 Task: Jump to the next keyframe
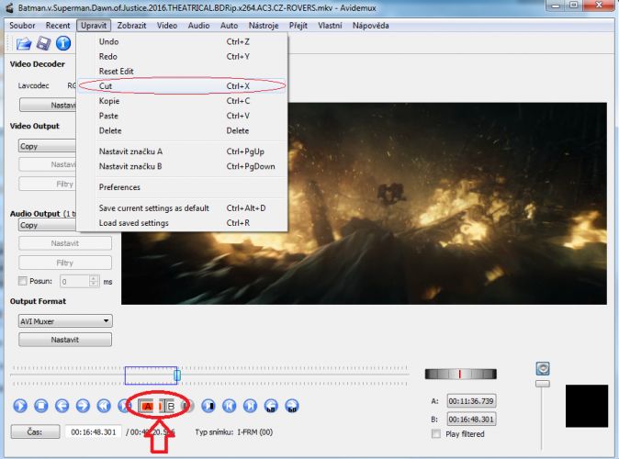(x=123, y=406)
